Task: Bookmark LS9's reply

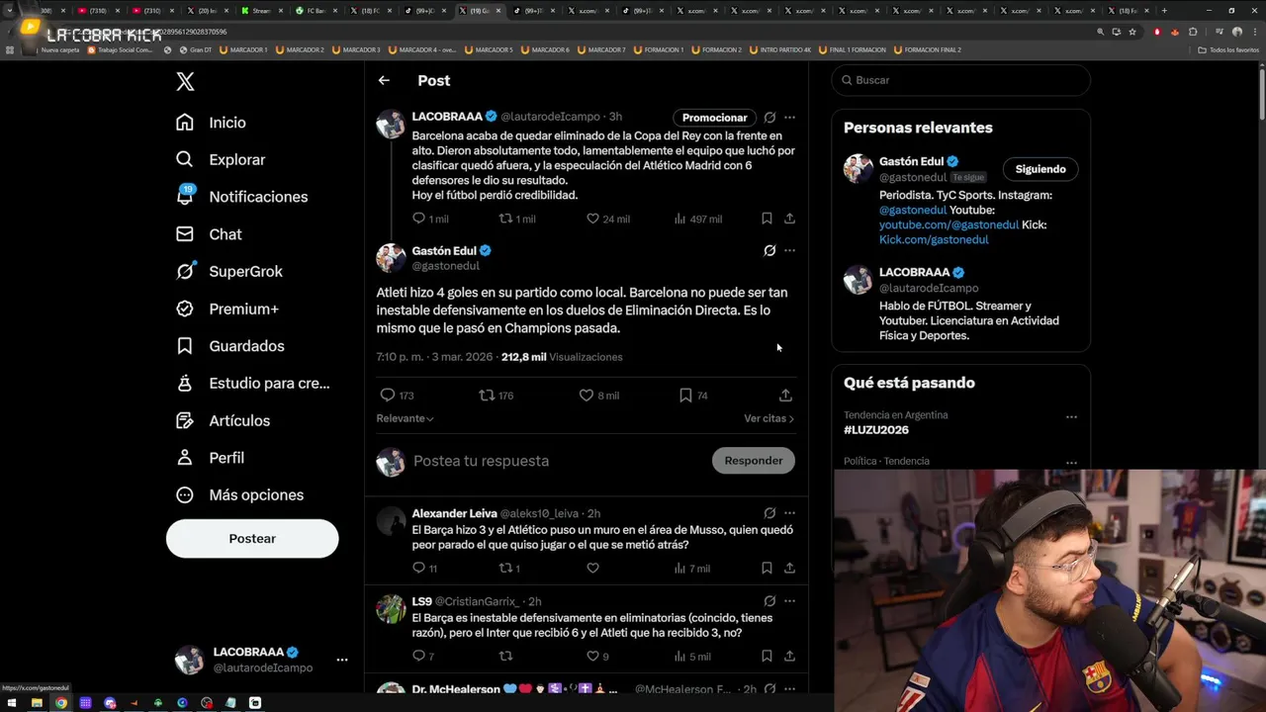Action: pyautogui.click(x=767, y=656)
